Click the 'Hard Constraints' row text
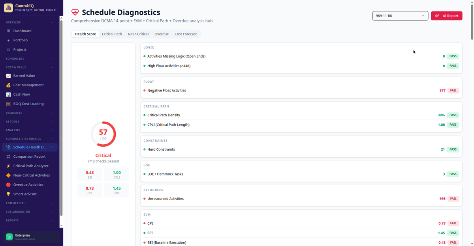474x246 pixels. (161, 149)
